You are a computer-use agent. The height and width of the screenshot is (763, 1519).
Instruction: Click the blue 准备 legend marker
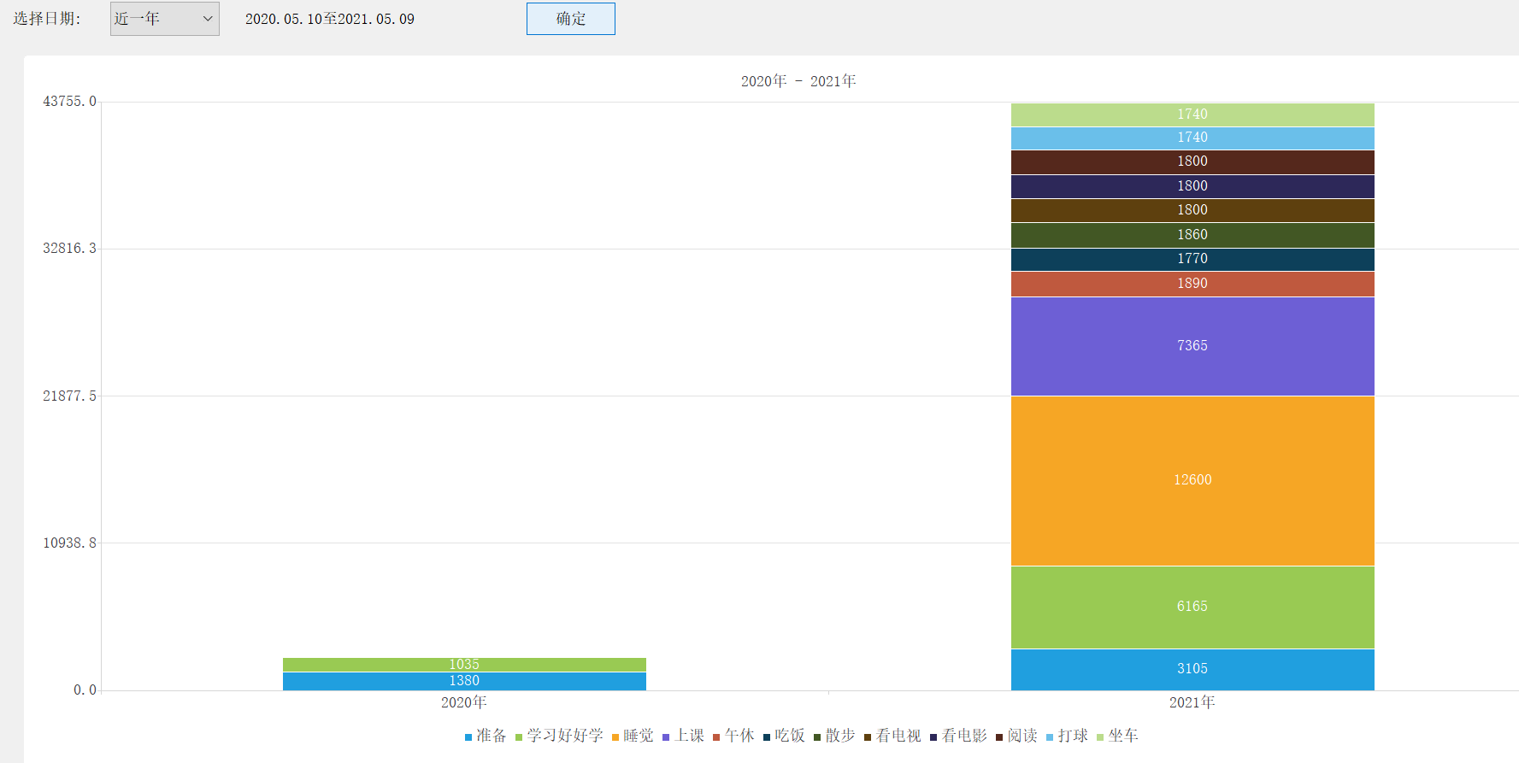coord(468,737)
